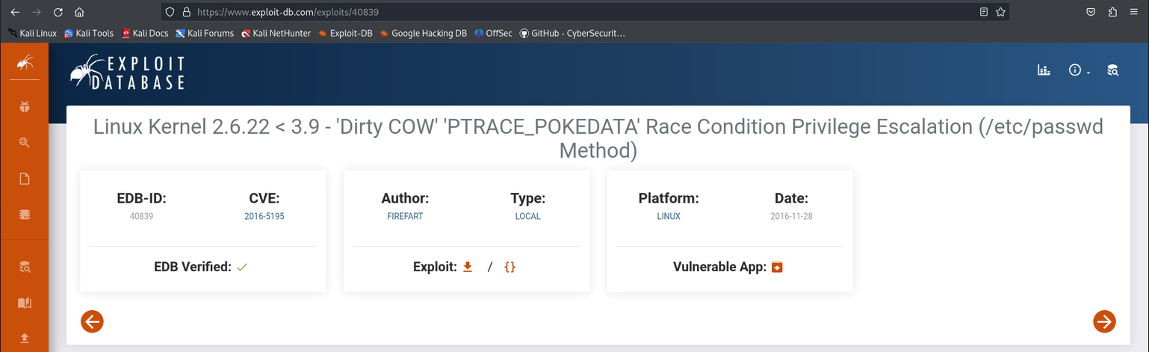View raw exploit code braces icon
Image resolution: width=1149 pixels, height=352 pixels.
point(510,267)
